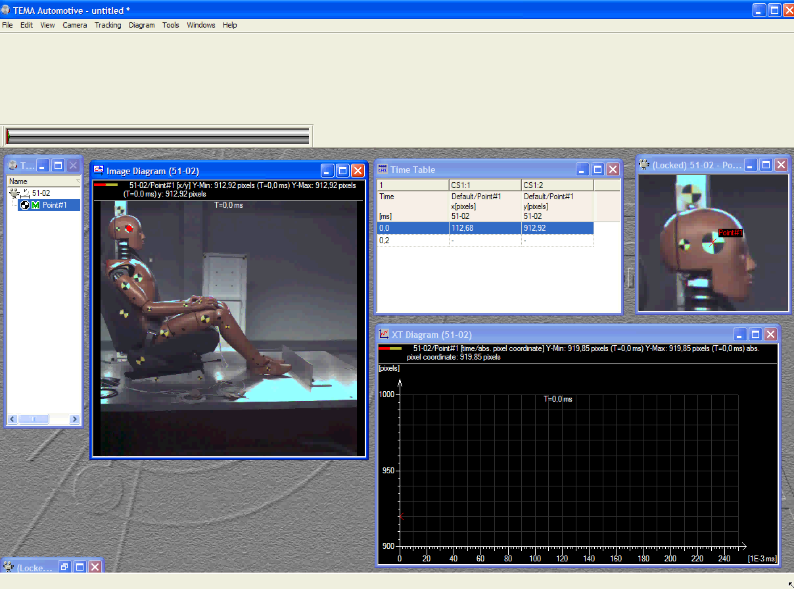
Task: Click the camera icon of minimized Locked window
Action: click(9, 567)
